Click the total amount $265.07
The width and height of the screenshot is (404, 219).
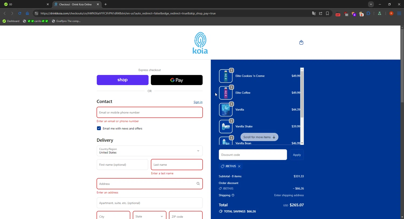point(297,205)
